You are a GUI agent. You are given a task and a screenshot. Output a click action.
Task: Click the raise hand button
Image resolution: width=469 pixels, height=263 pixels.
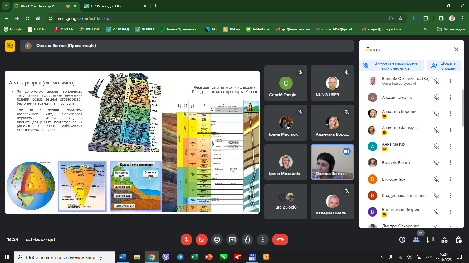tap(247, 240)
